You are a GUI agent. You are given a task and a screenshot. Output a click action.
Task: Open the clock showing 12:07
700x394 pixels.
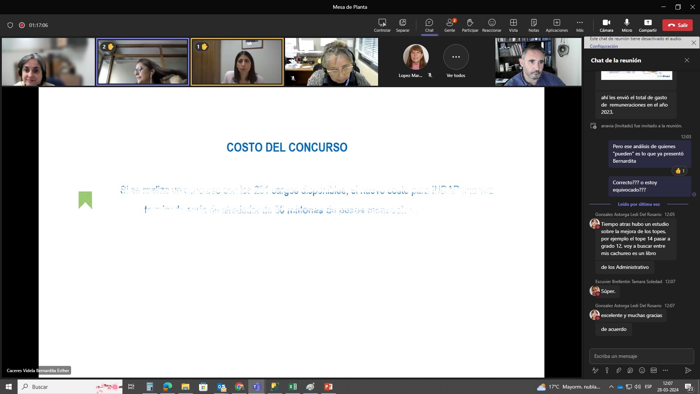[x=668, y=387]
